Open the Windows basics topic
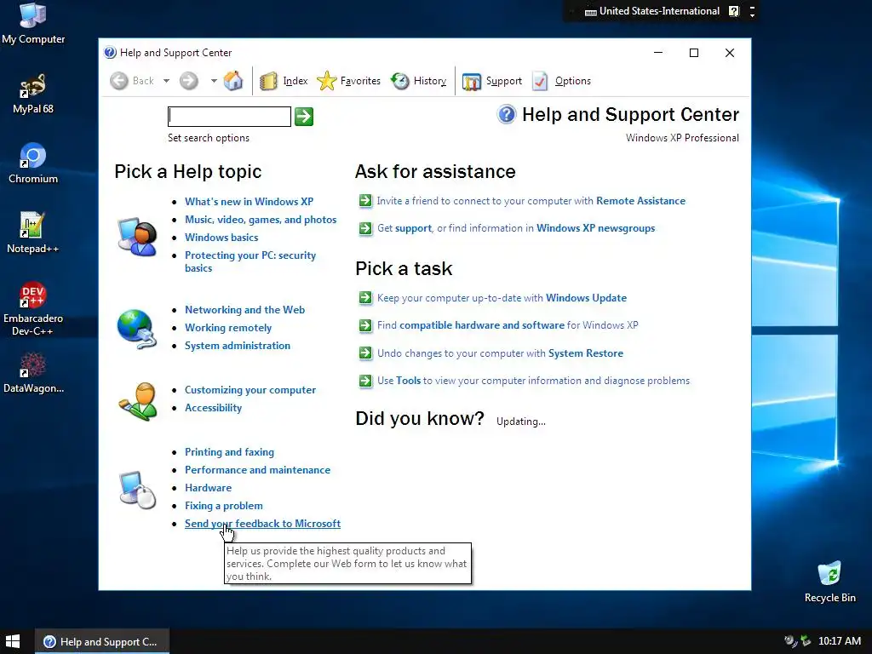This screenshot has width=872, height=654. (221, 238)
